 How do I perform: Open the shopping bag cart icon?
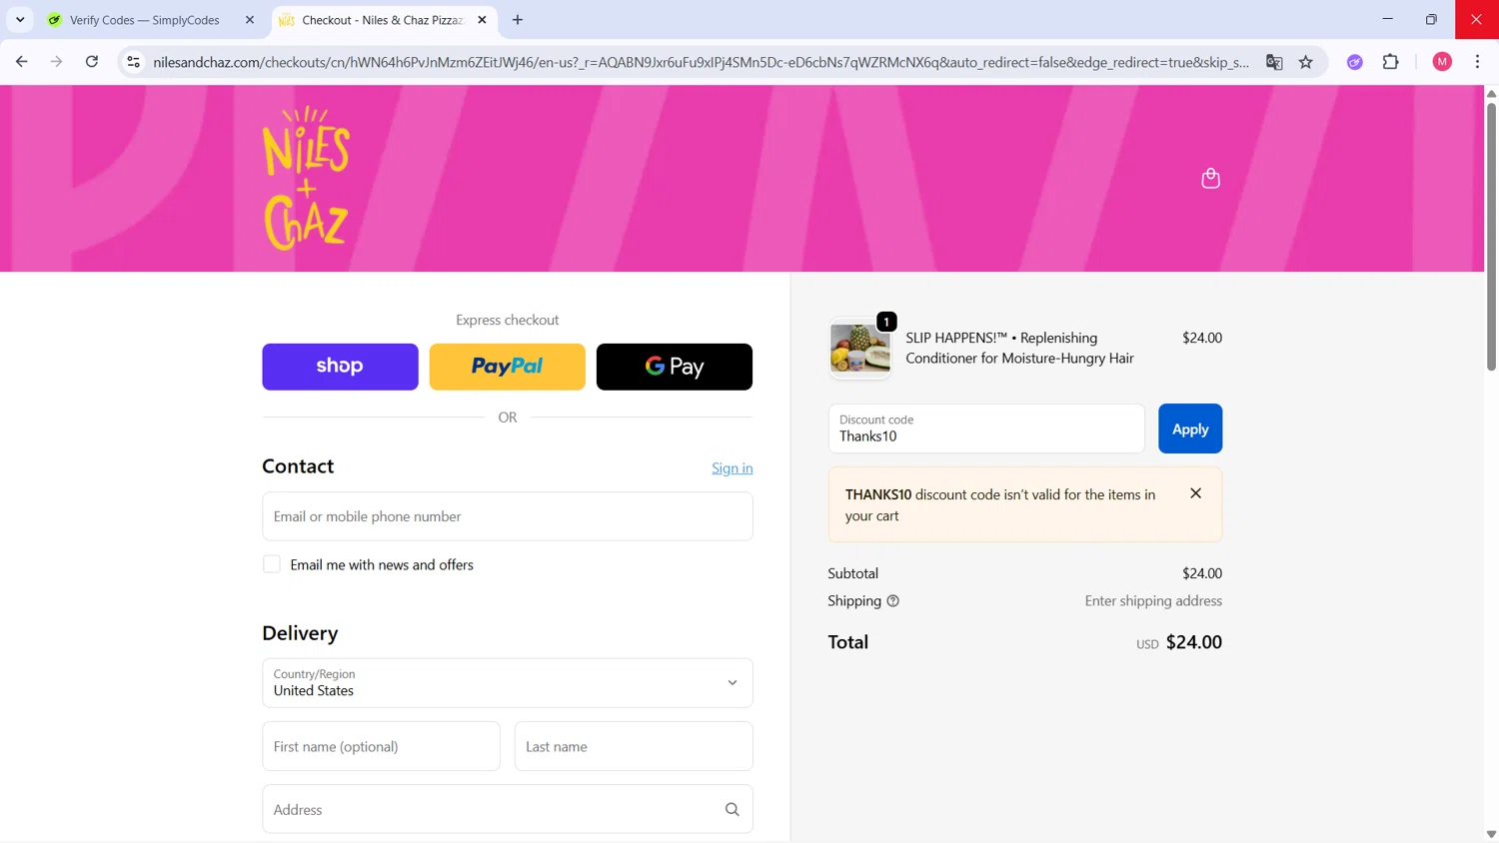point(1210,178)
